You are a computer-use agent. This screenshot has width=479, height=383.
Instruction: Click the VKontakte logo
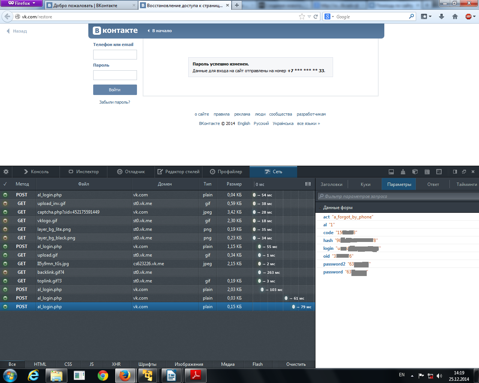click(x=115, y=31)
